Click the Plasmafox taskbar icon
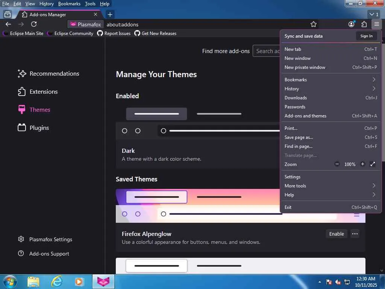Screen dimensions: 385x289 click(103, 281)
